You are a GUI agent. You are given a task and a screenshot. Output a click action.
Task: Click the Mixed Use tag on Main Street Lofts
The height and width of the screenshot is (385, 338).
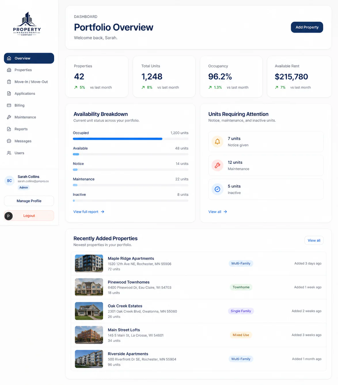(x=241, y=335)
